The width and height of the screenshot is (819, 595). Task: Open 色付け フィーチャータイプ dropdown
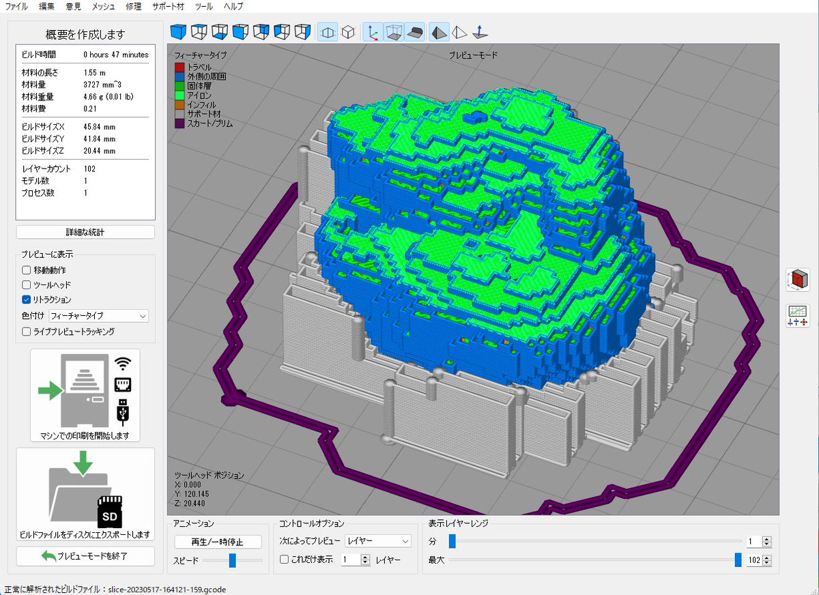pyautogui.click(x=98, y=316)
